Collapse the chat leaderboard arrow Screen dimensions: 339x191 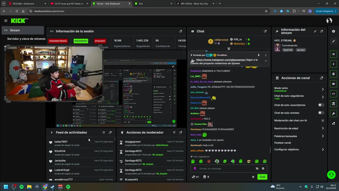click(x=229, y=49)
